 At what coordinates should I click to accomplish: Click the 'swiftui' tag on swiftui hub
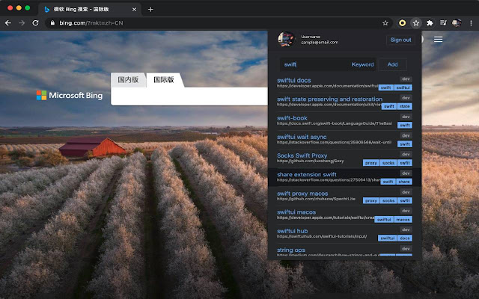tap(388, 238)
